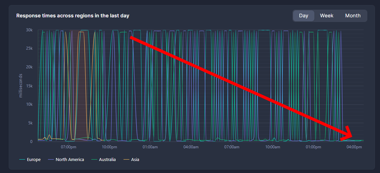Toggle the Australia legend entry
The image size is (380, 173).
[x=104, y=160]
